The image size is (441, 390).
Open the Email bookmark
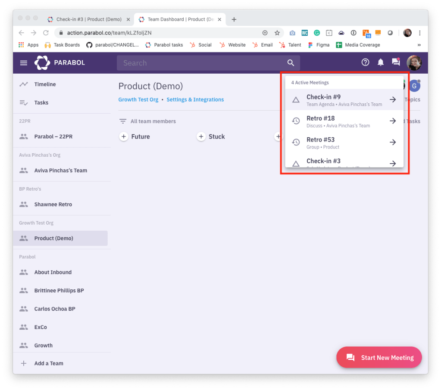click(x=263, y=45)
